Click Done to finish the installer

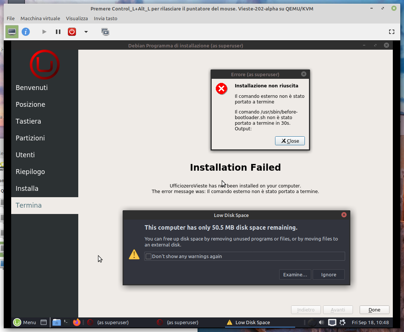374,310
